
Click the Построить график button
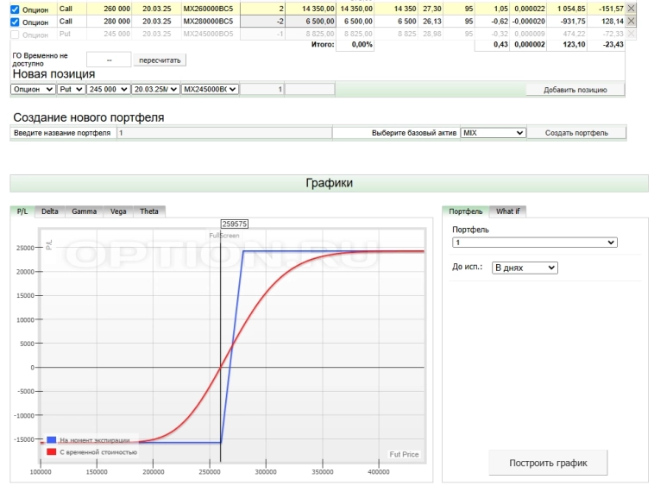pos(548,463)
